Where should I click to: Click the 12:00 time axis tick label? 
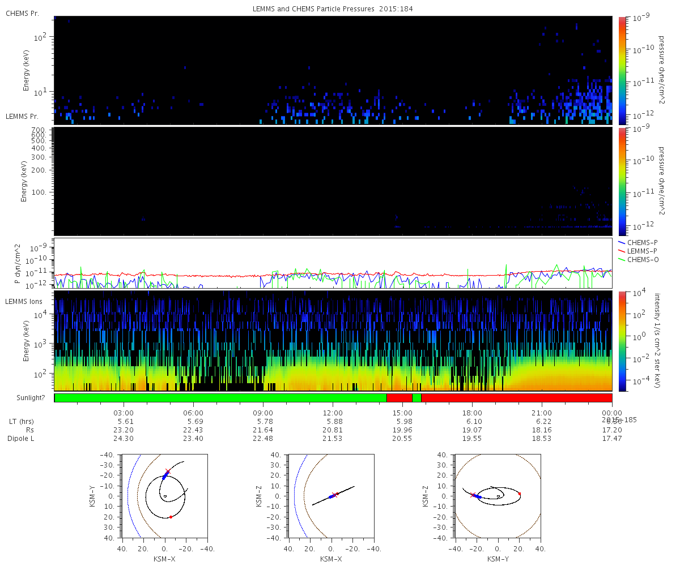333,413
